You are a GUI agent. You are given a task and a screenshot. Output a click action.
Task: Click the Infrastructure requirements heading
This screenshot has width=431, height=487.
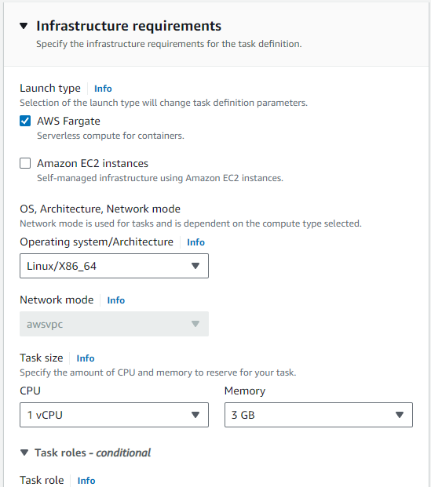point(129,26)
